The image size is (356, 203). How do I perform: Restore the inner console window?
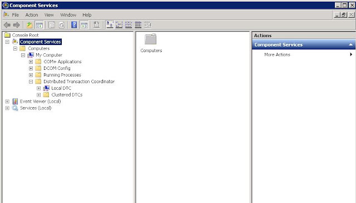(x=344, y=15)
